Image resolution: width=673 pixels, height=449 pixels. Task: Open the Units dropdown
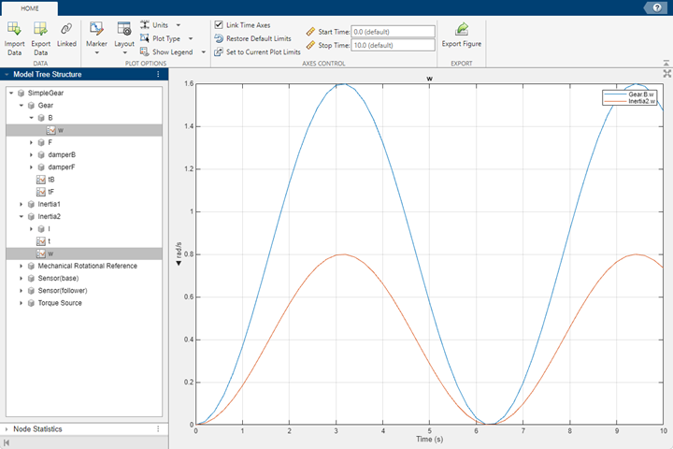(161, 24)
